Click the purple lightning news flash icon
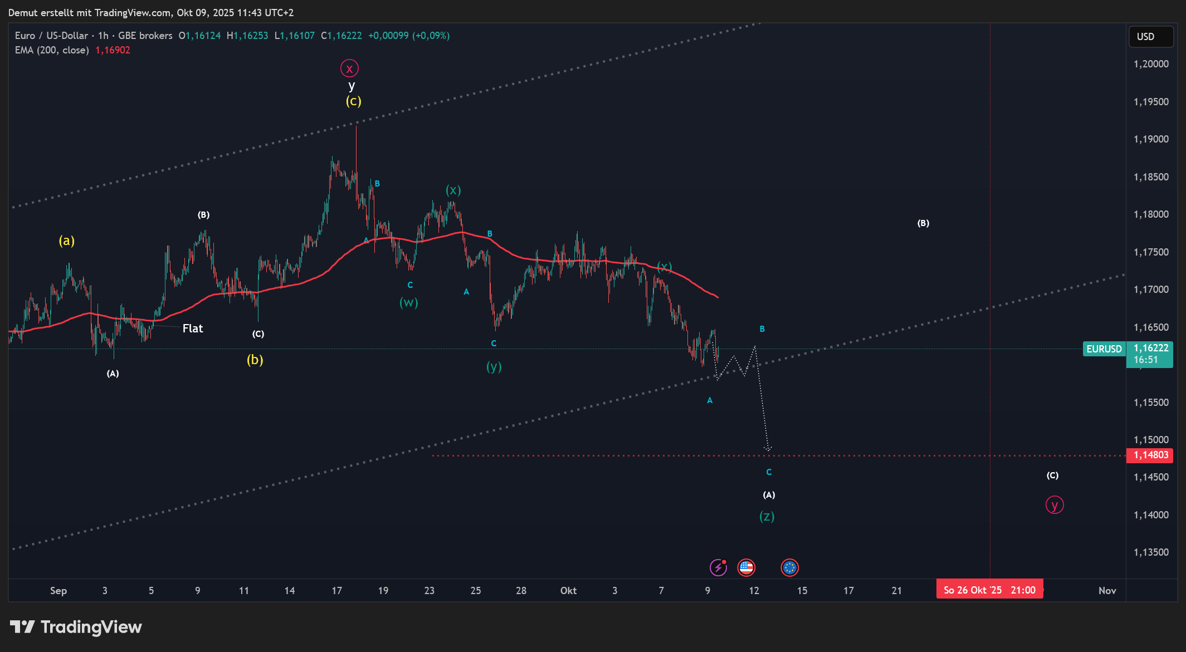Viewport: 1186px width, 652px height. (718, 567)
